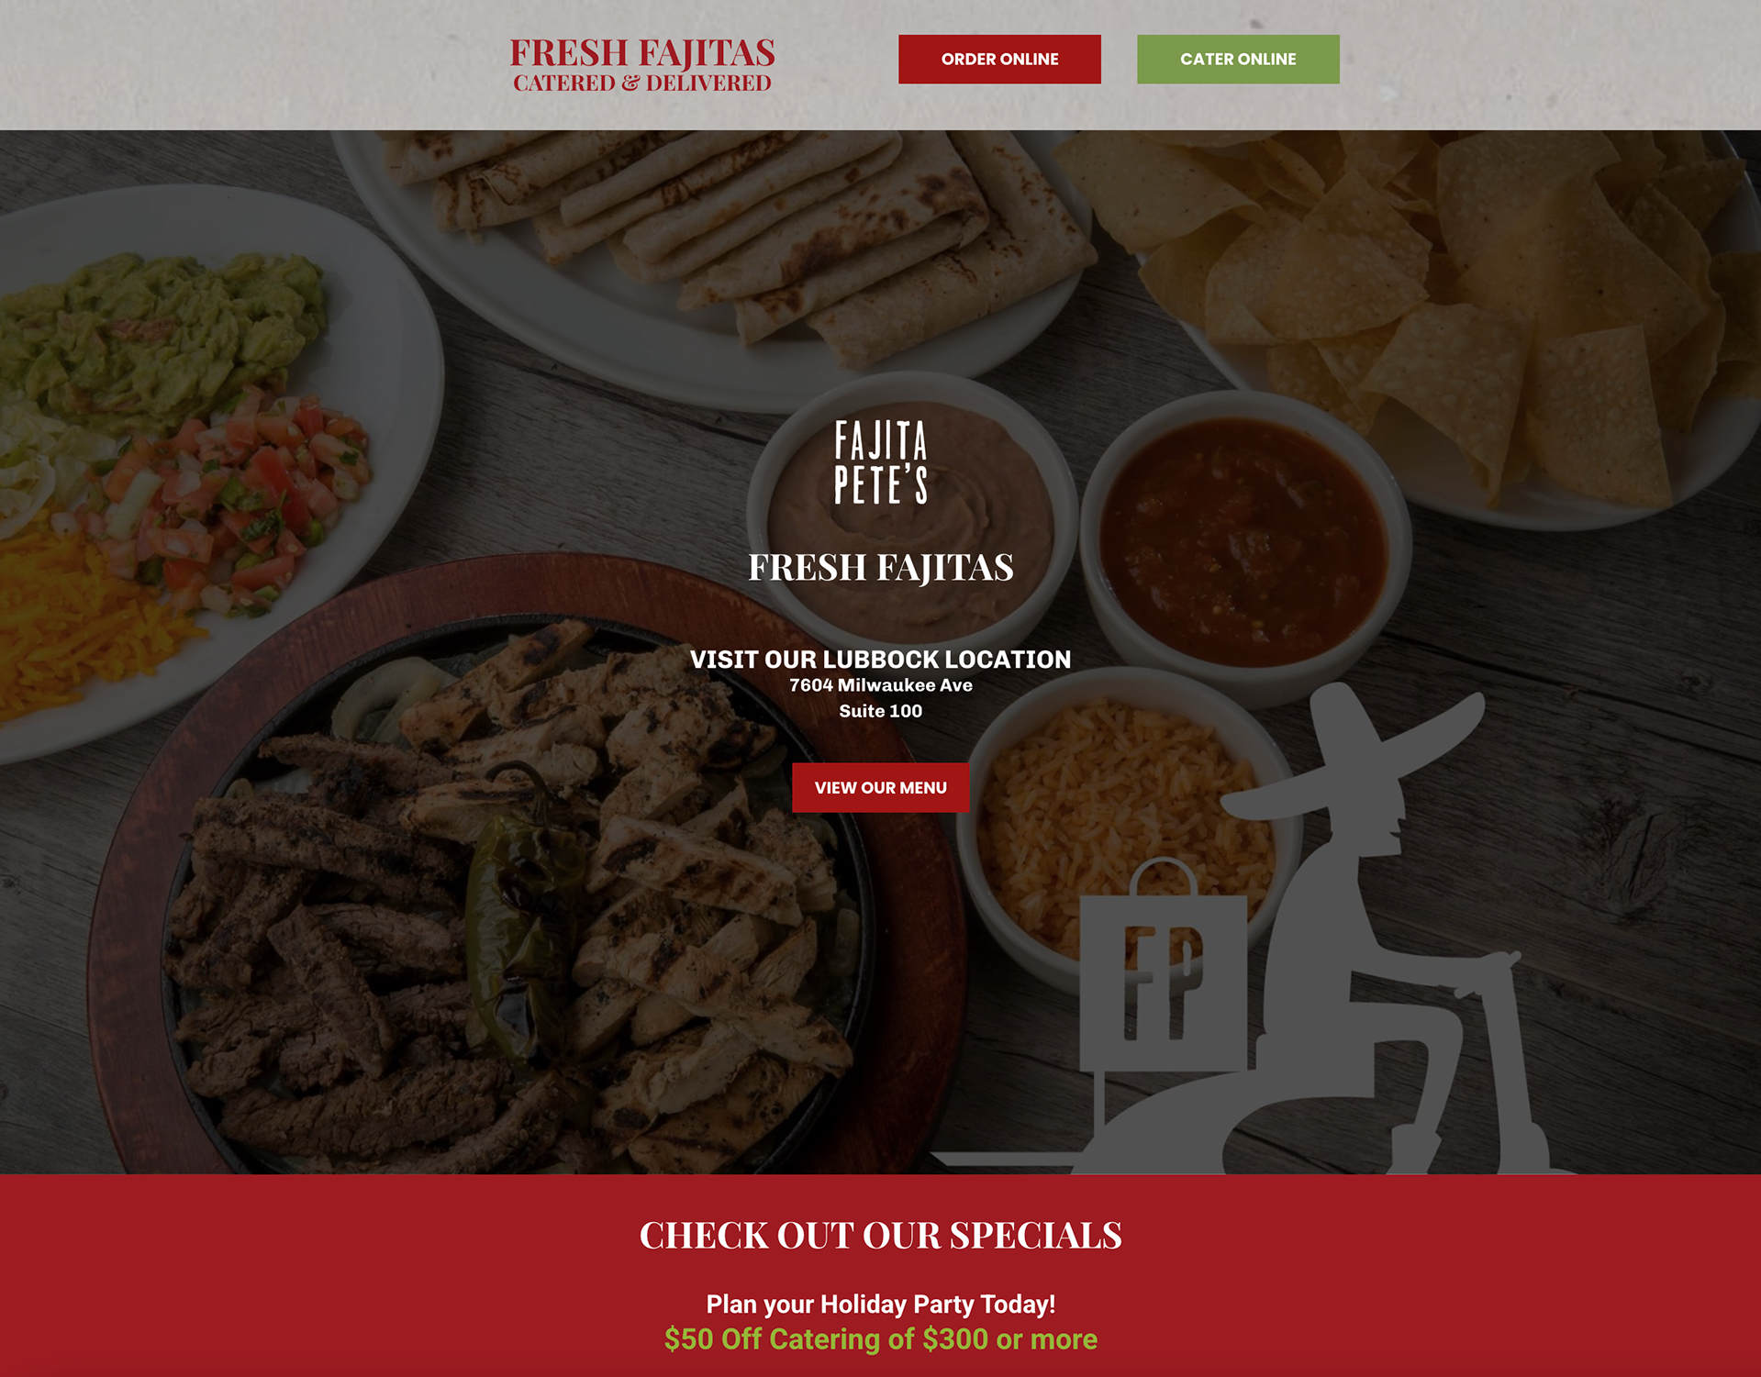Click the Visit Our Lubbock Location heading

[x=880, y=660]
